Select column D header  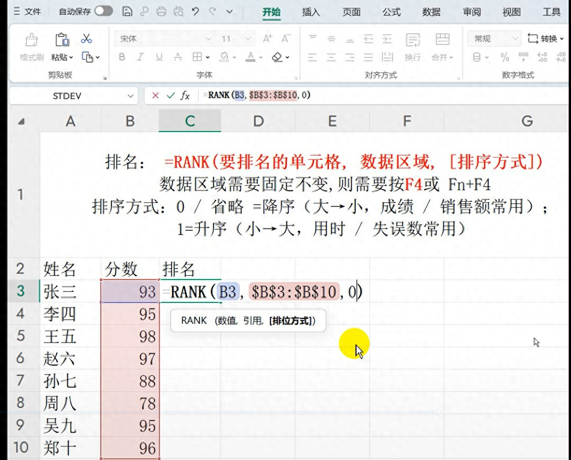click(258, 121)
